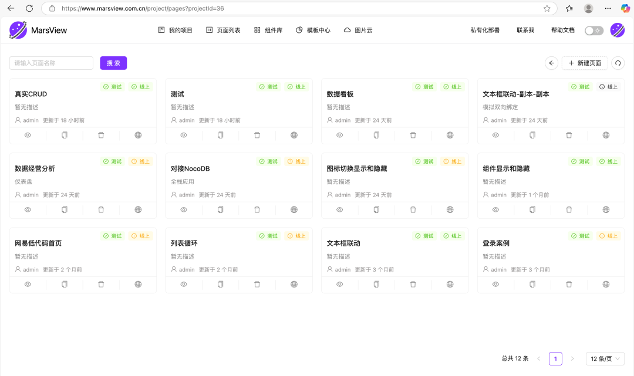Copy the 测试 page using its copy icon
This screenshot has width=634, height=376.
221,135
